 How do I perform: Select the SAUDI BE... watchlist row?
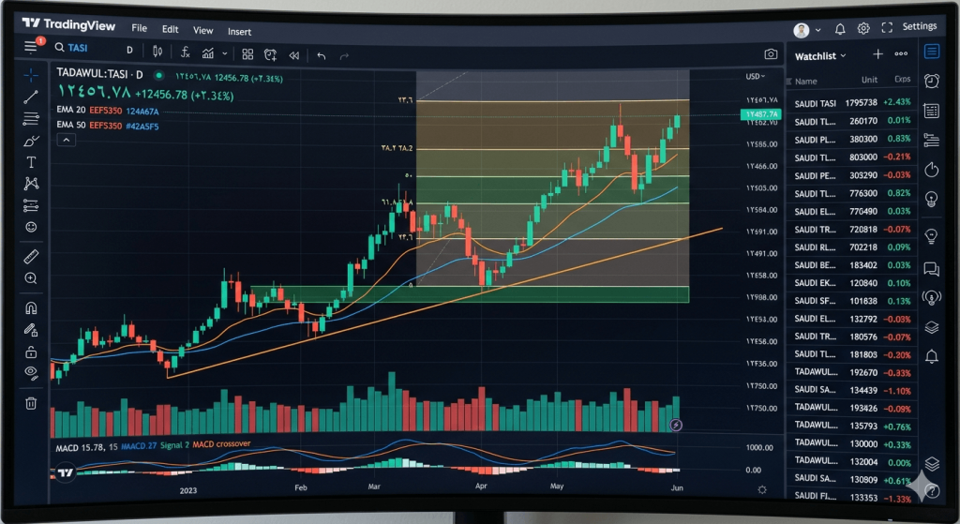(x=851, y=265)
